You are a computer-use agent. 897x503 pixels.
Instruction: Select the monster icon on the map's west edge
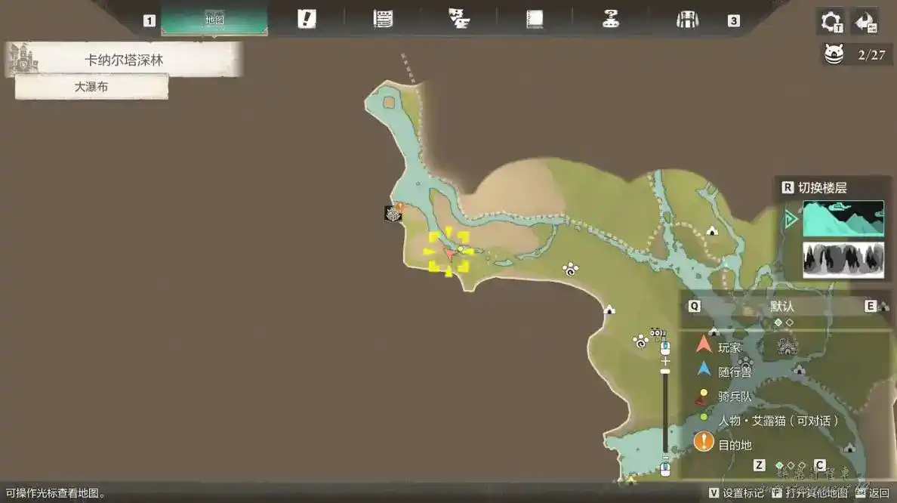[393, 214]
